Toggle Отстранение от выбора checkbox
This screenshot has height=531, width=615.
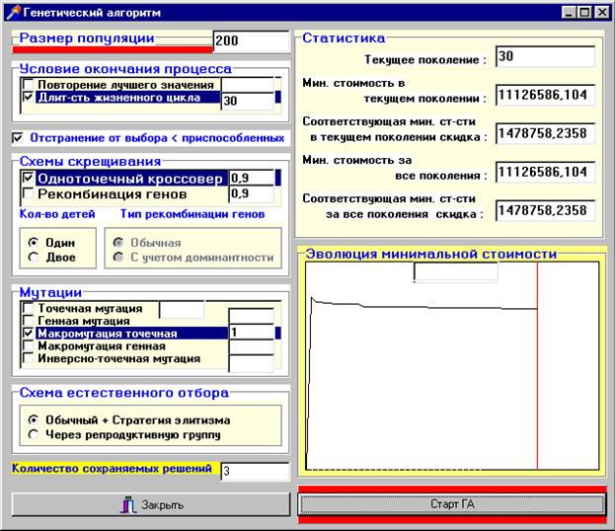tap(19, 137)
